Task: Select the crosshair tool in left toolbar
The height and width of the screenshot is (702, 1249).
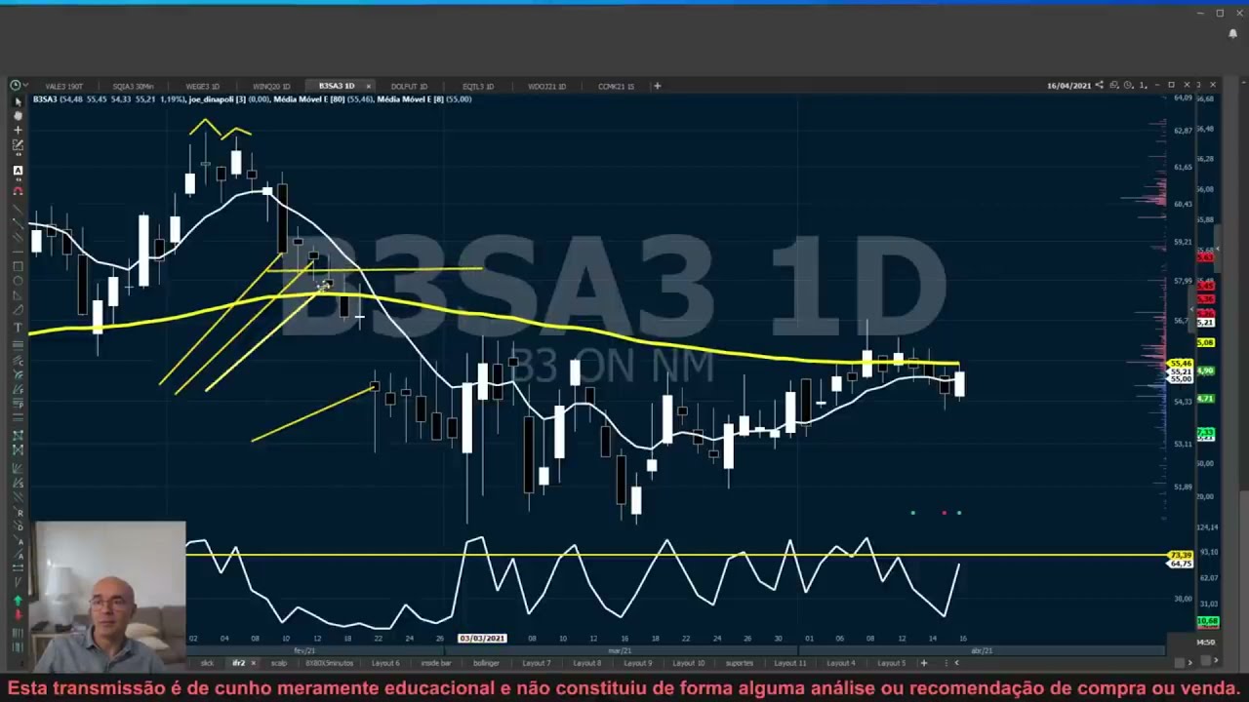Action: (x=18, y=130)
